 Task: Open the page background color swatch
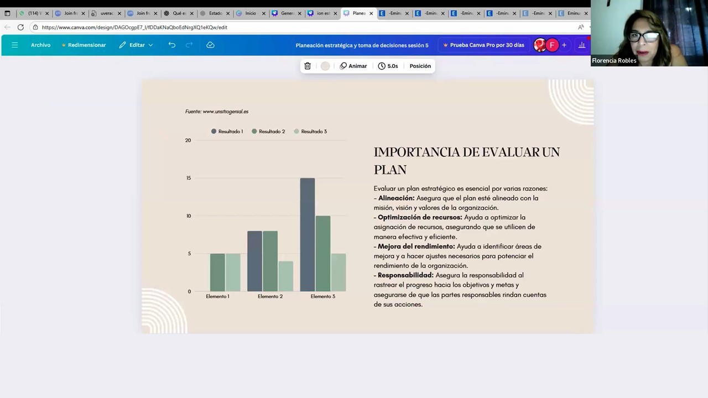click(x=325, y=66)
